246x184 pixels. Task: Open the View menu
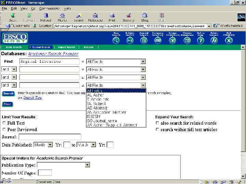tap(24, 9)
